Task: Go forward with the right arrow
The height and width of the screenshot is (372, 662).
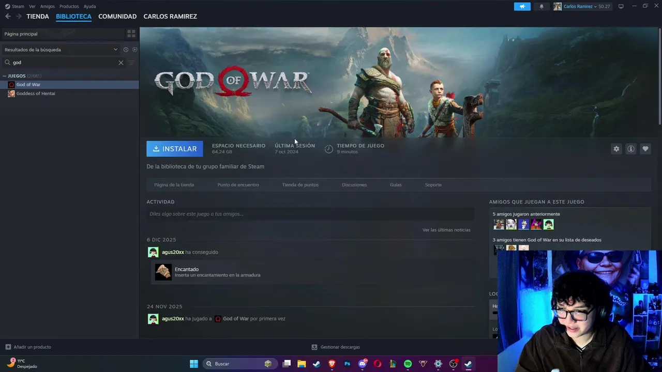Action: pos(19,17)
